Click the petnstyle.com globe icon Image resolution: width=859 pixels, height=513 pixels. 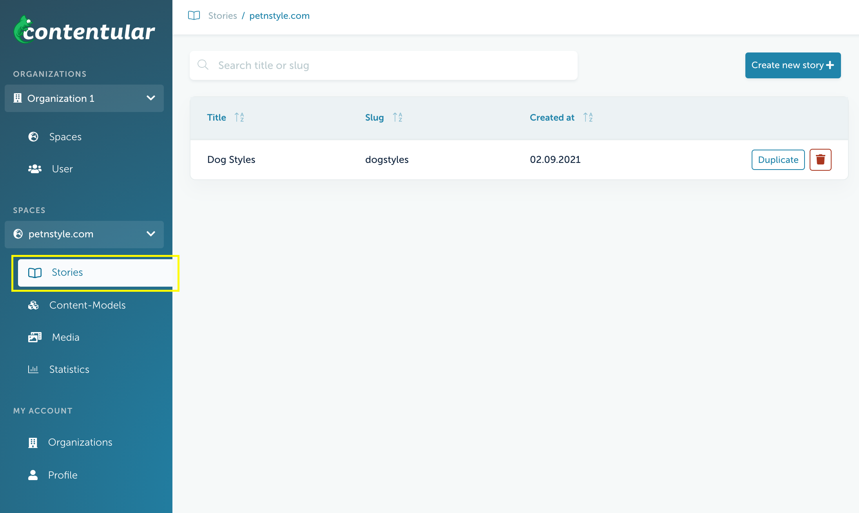pos(18,234)
